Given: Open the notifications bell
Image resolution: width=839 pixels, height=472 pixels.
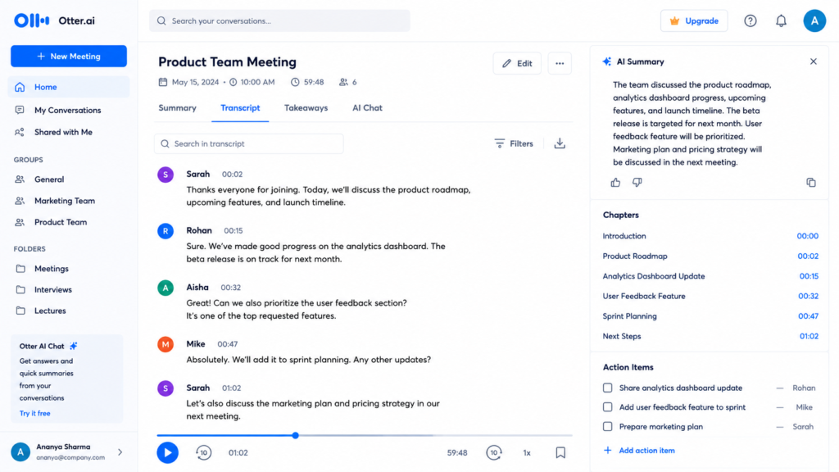Looking at the screenshot, I should click(781, 20).
